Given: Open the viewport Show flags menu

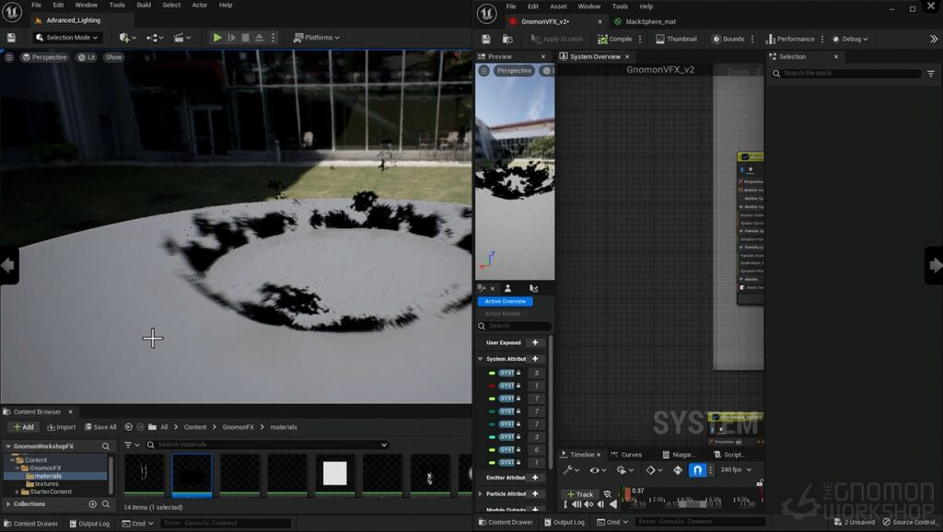Looking at the screenshot, I should 113,57.
